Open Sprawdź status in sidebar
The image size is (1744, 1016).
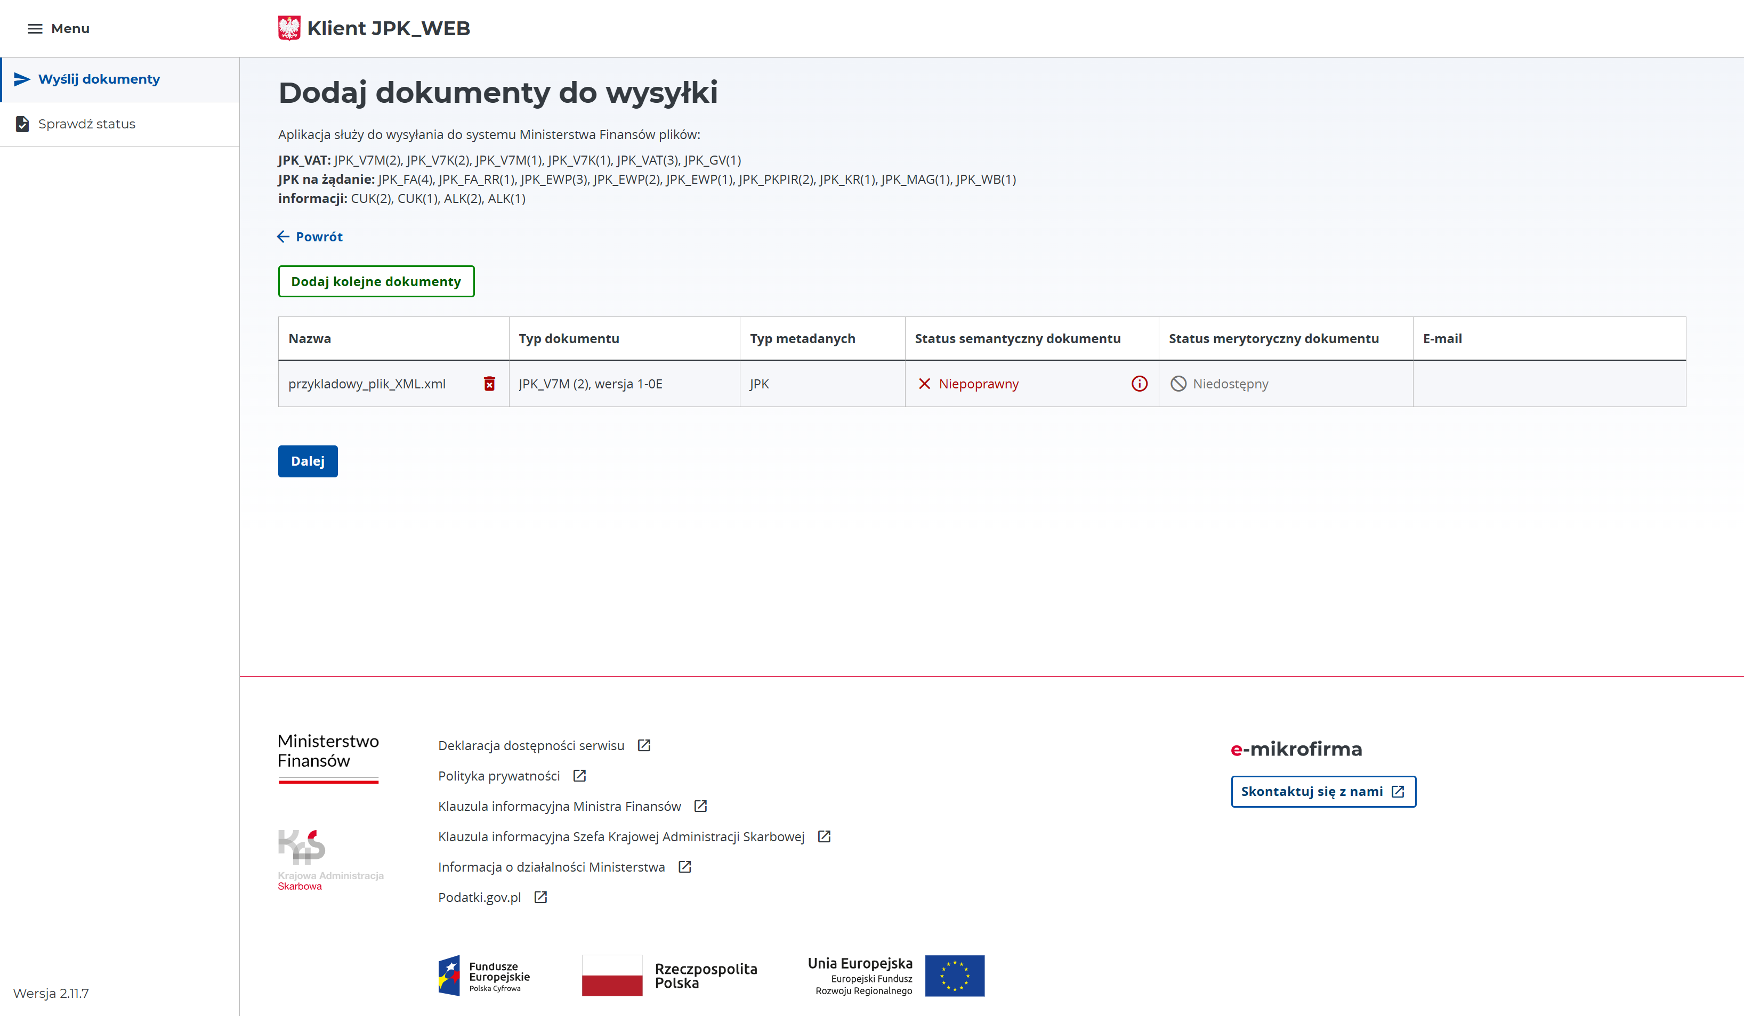tap(120, 125)
